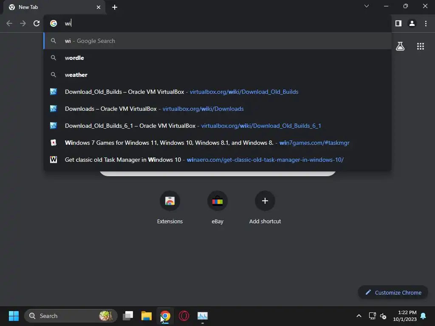Click the Customize Chrome button
The image size is (435, 326).
393,292
